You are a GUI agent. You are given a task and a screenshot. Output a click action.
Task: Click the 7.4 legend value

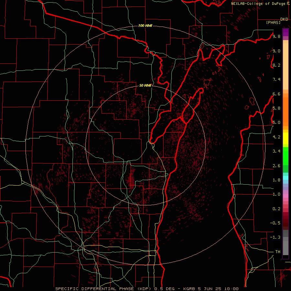(x=276, y=80)
